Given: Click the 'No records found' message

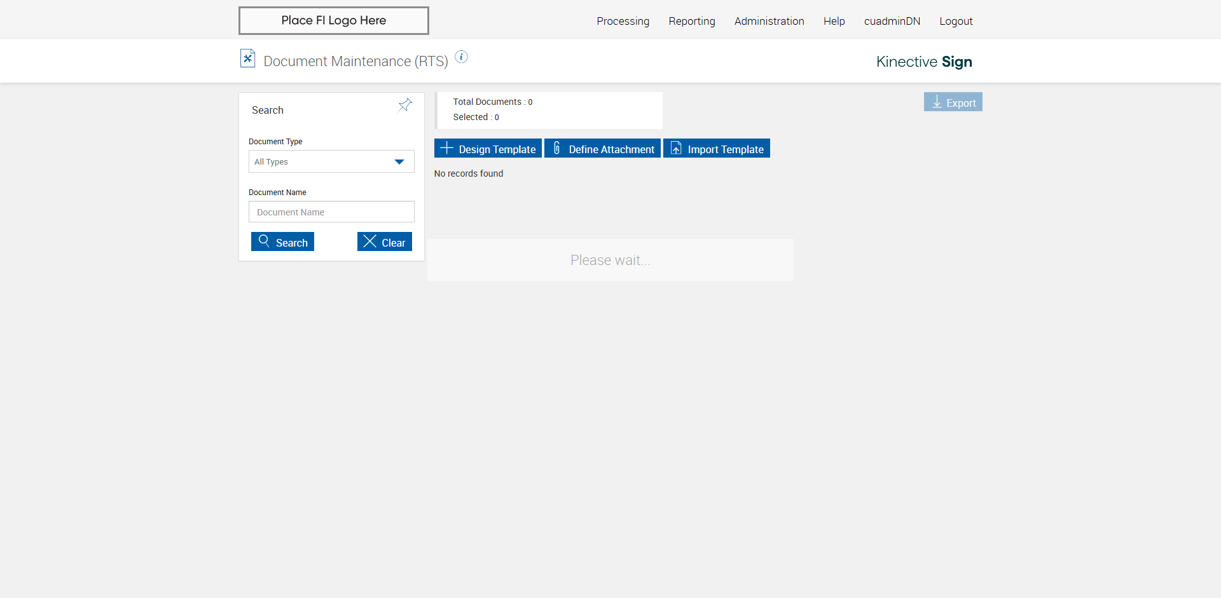Looking at the screenshot, I should pos(469,173).
